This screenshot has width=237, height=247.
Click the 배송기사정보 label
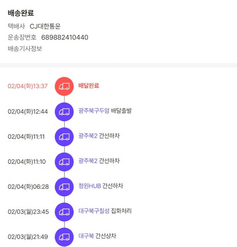(x=25, y=49)
